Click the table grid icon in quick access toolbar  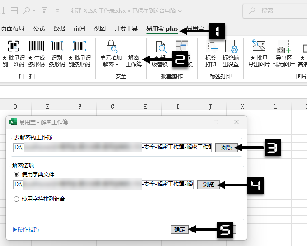[14, 10]
